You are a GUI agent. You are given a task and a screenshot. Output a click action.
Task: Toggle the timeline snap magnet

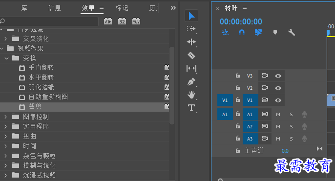click(242, 32)
